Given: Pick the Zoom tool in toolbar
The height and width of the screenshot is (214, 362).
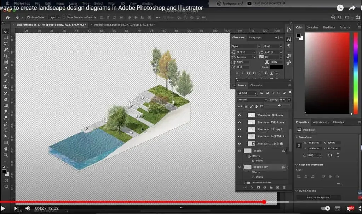Looking at the screenshot, I should [x=6, y=155].
